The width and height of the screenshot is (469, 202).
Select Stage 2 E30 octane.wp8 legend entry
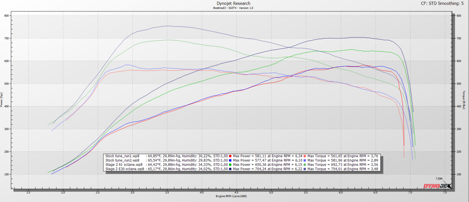pyautogui.click(x=125, y=168)
